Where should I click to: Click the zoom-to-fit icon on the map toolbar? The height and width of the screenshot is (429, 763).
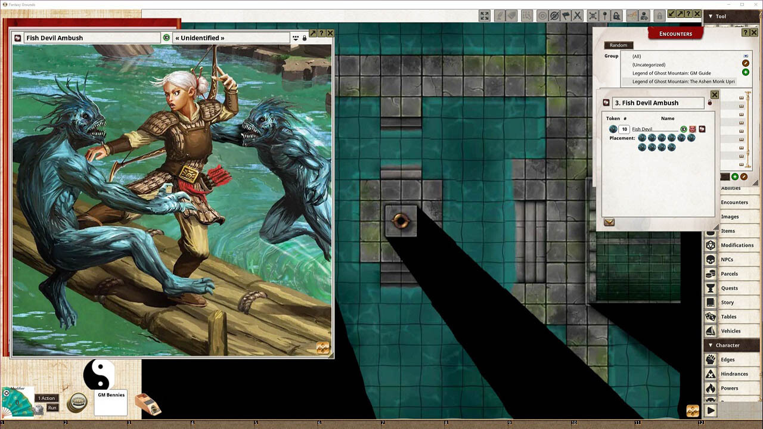[x=484, y=15]
